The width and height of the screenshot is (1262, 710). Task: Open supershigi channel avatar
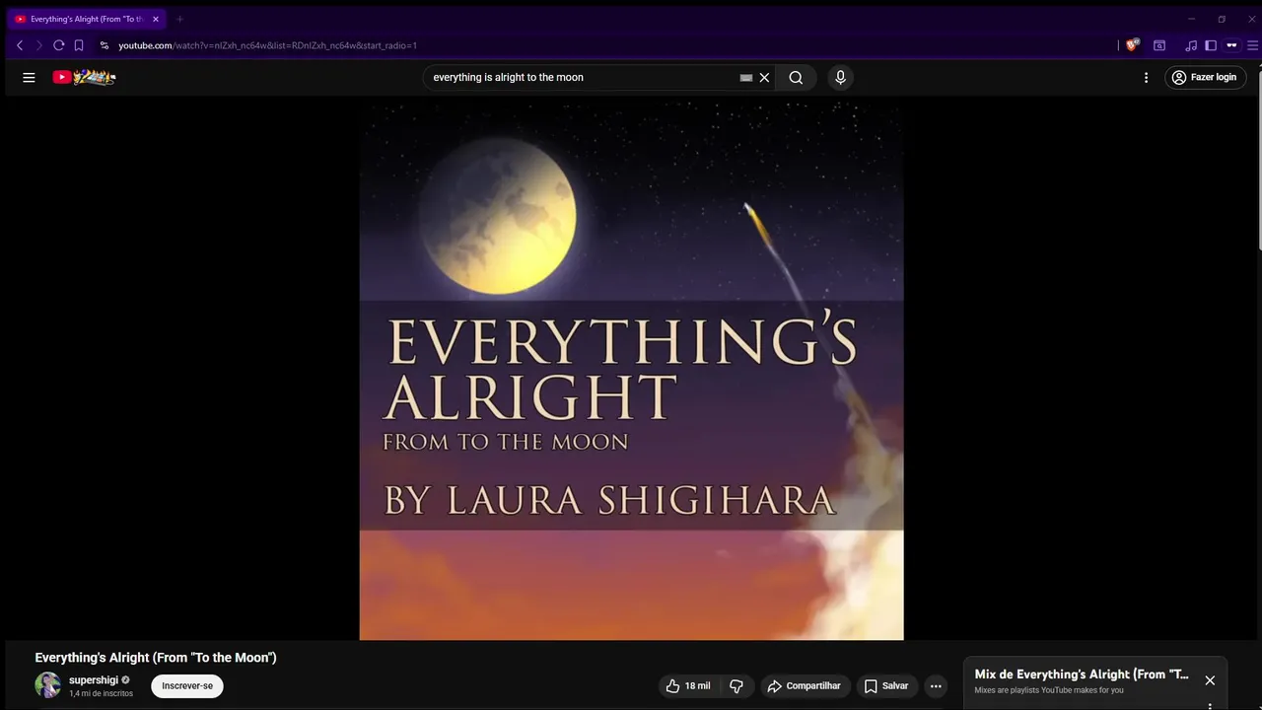[x=47, y=685]
